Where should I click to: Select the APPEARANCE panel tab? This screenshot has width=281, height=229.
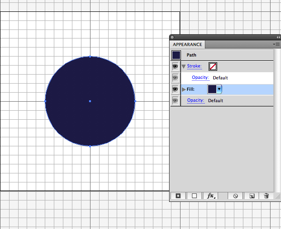187,45
